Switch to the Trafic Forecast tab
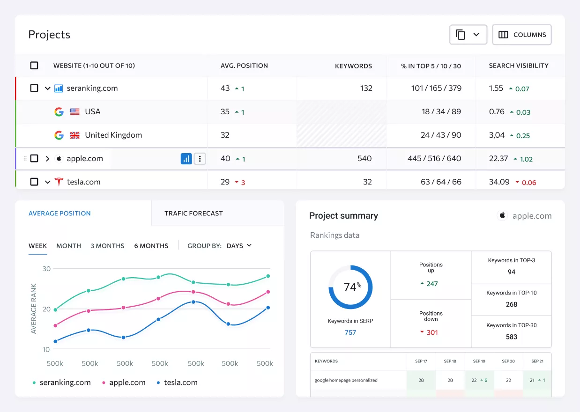This screenshot has width=580, height=412. (193, 213)
